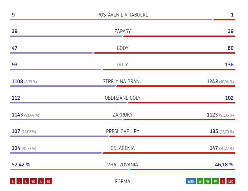Click the red LSO form badge

point(231,181)
